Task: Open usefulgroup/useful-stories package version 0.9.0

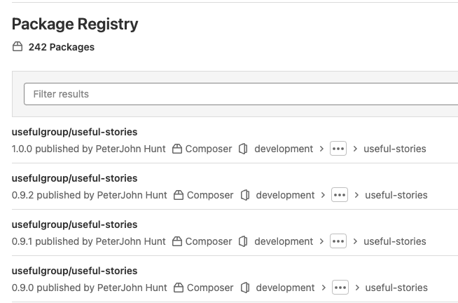Action: click(74, 271)
